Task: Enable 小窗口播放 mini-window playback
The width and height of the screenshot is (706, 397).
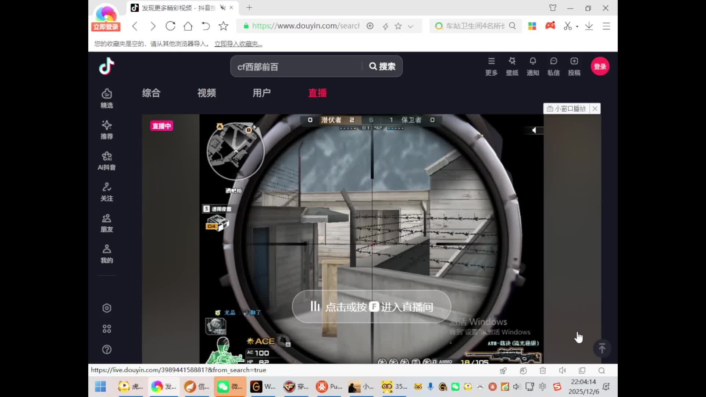Action: point(567,108)
